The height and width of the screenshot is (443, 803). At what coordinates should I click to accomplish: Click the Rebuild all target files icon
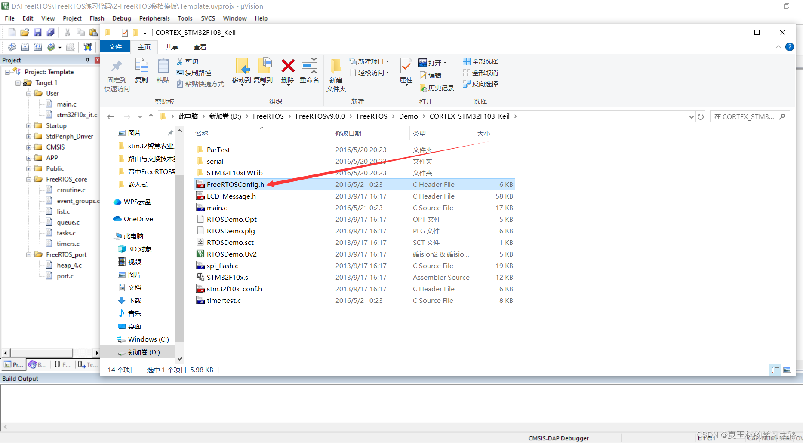[38, 47]
